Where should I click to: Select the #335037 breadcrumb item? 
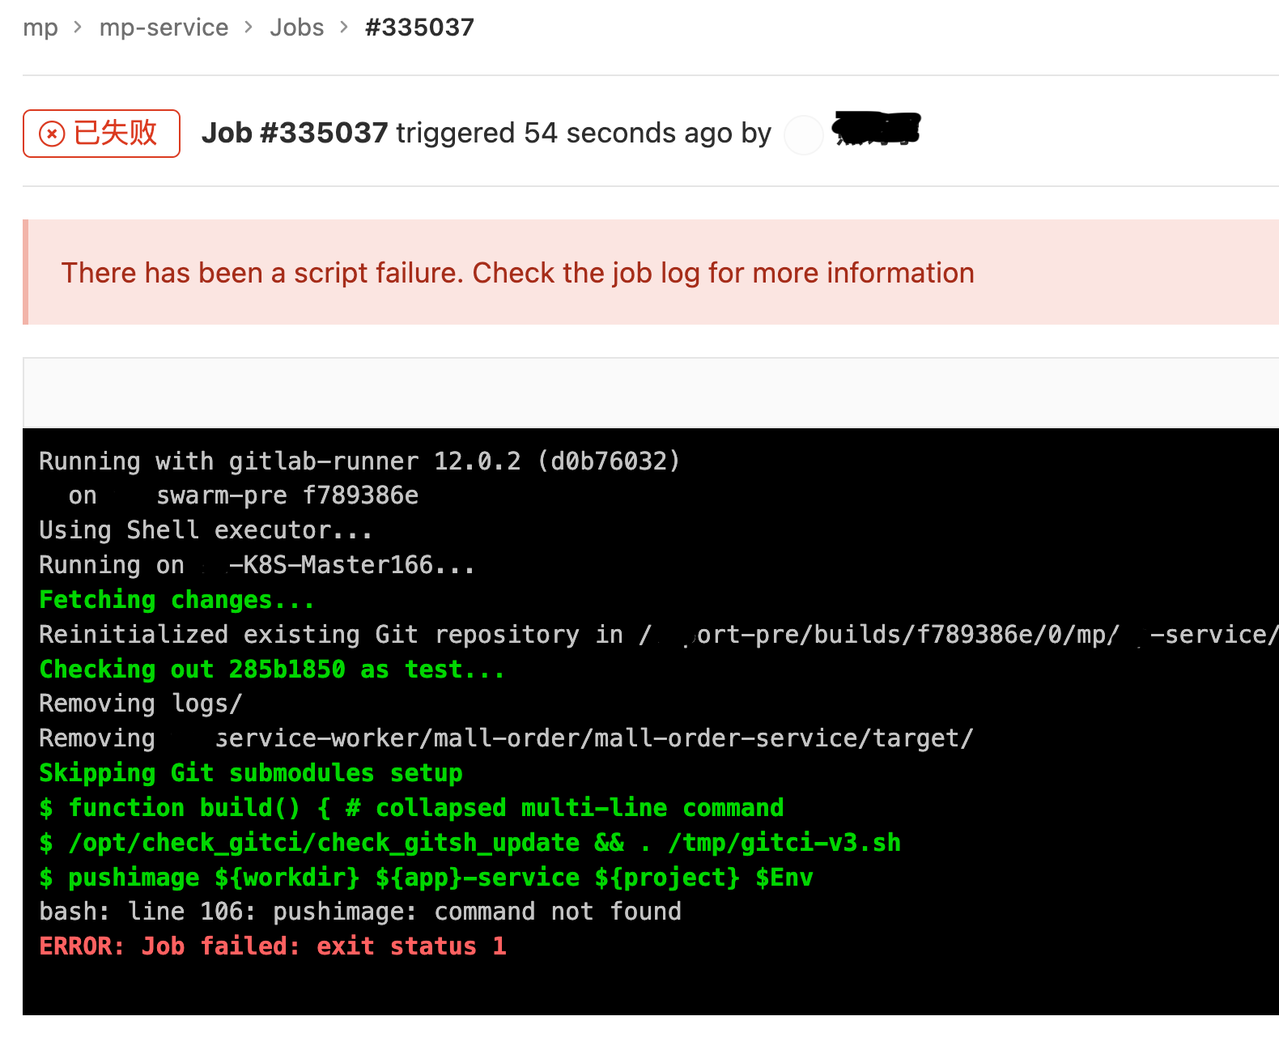(x=419, y=28)
